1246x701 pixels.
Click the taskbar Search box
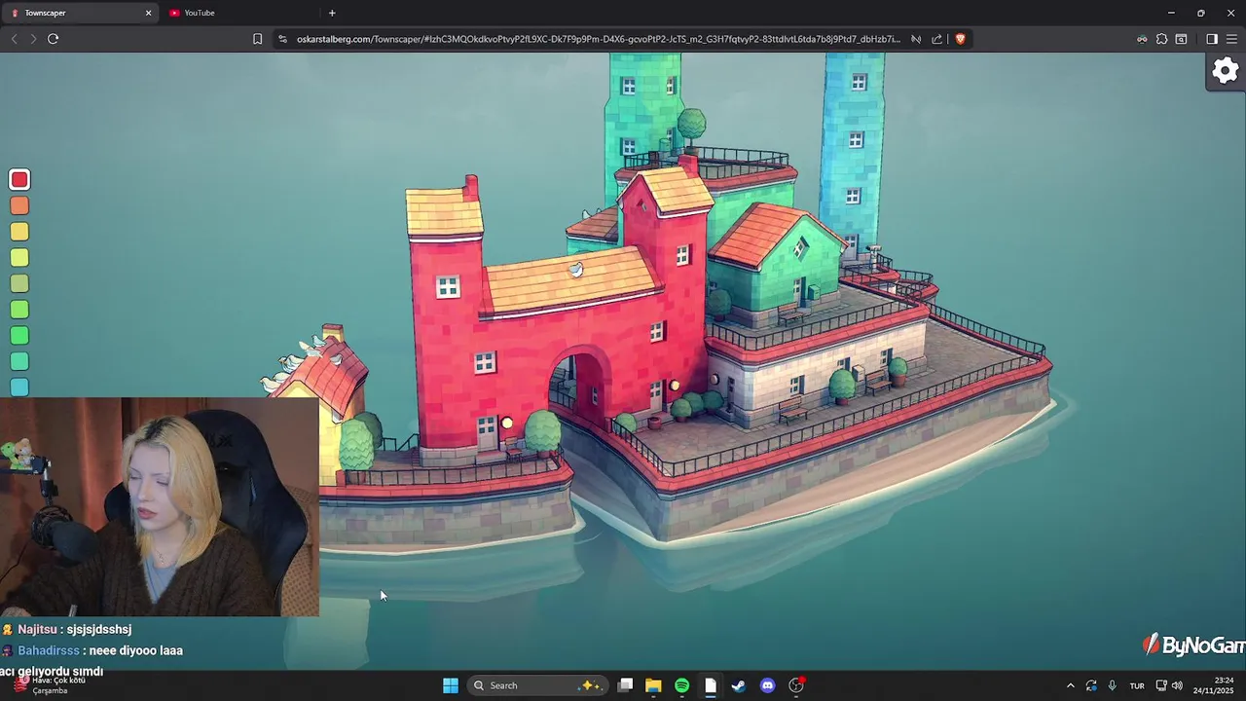(536, 685)
